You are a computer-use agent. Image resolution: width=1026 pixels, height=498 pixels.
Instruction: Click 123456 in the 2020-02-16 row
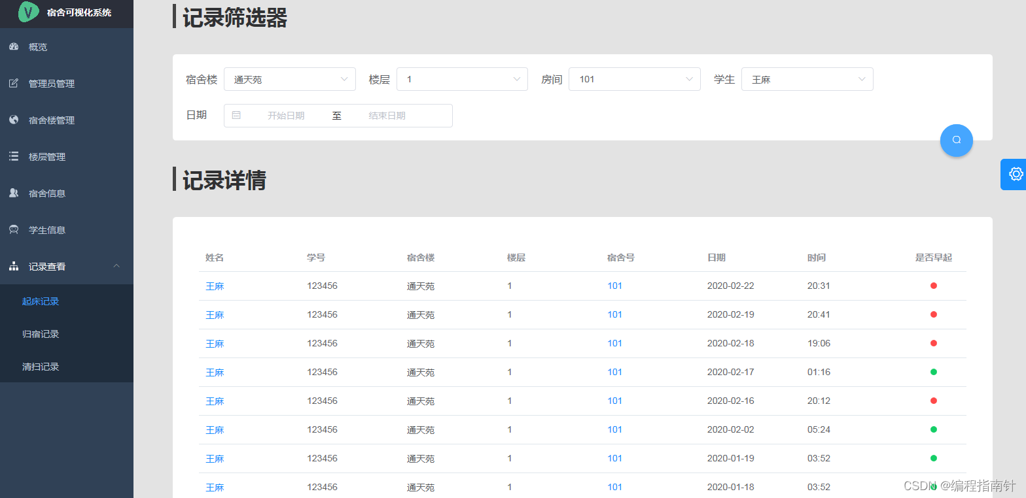[x=322, y=401]
